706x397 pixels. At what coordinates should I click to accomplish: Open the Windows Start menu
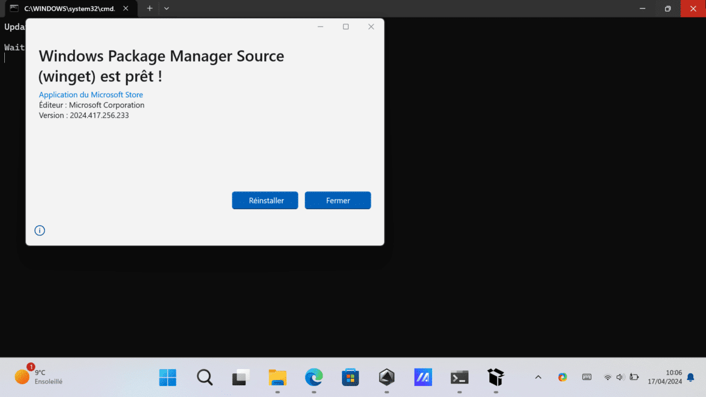coord(168,377)
